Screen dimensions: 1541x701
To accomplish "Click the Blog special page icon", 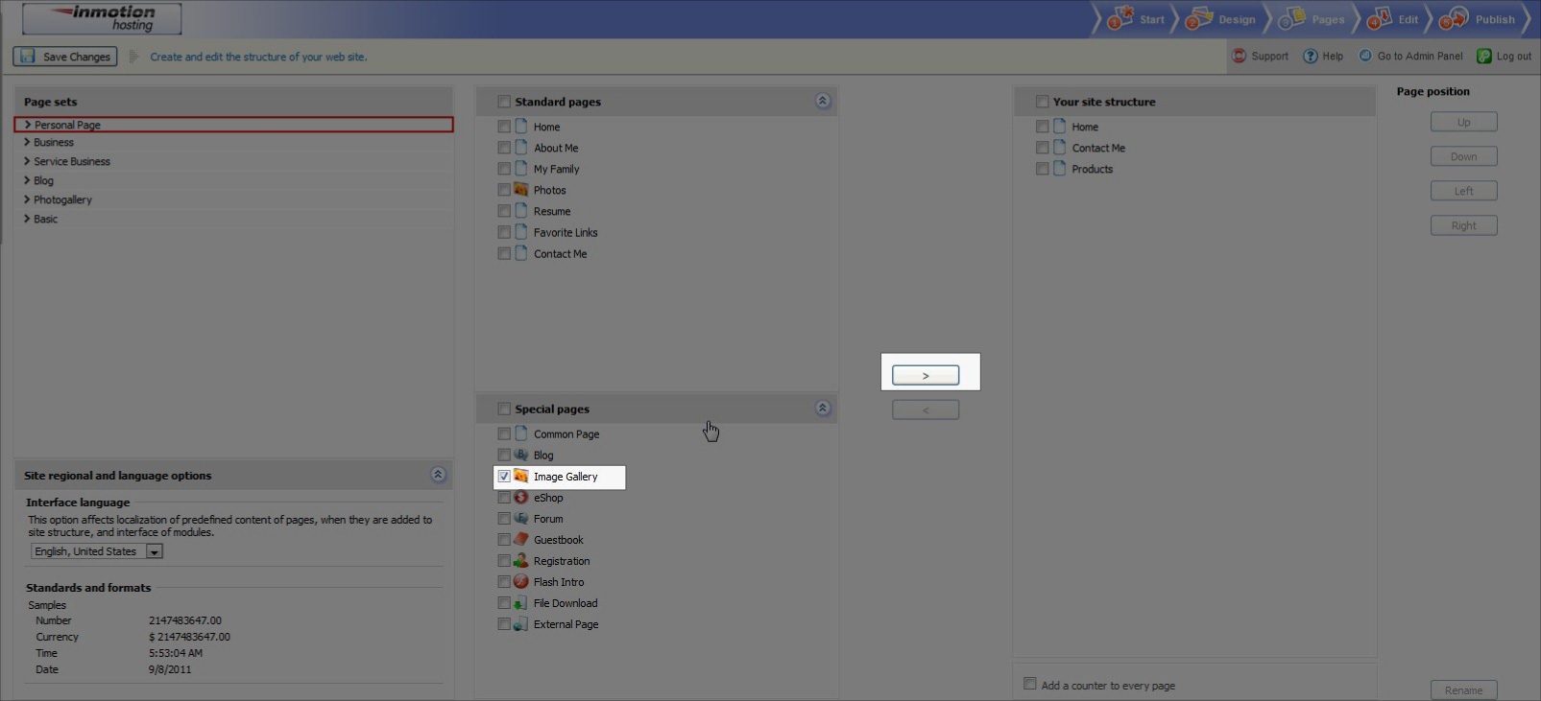I will 521,455.
